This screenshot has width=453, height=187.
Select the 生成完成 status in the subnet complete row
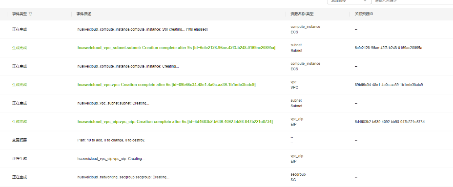20,48
